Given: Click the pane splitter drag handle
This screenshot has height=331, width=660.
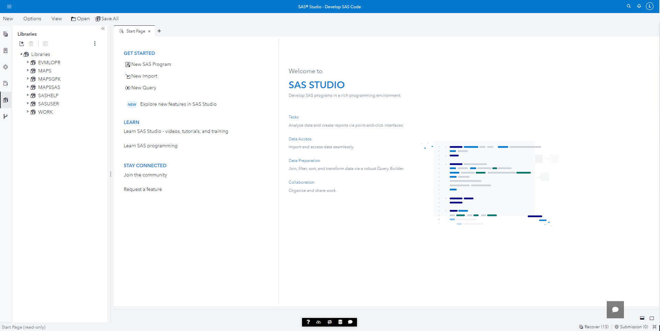Looking at the screenshot, I should click(x=111, y=174).
